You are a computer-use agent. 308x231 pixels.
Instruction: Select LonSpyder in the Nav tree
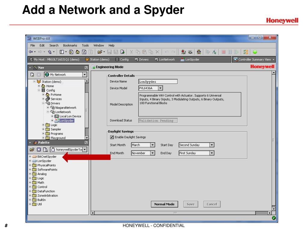(x=66, y=121)
